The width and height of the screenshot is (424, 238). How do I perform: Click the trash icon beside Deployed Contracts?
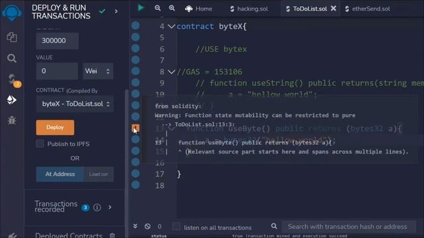tap(113, 235)
